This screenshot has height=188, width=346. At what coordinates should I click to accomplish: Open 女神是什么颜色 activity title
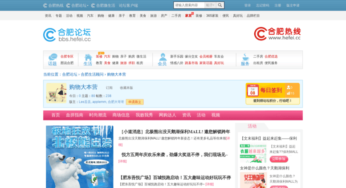tap(265, 168)
